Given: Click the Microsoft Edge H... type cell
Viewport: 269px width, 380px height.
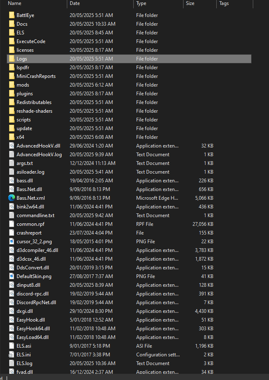Looking at the screenshot, I should pos(157,198).
